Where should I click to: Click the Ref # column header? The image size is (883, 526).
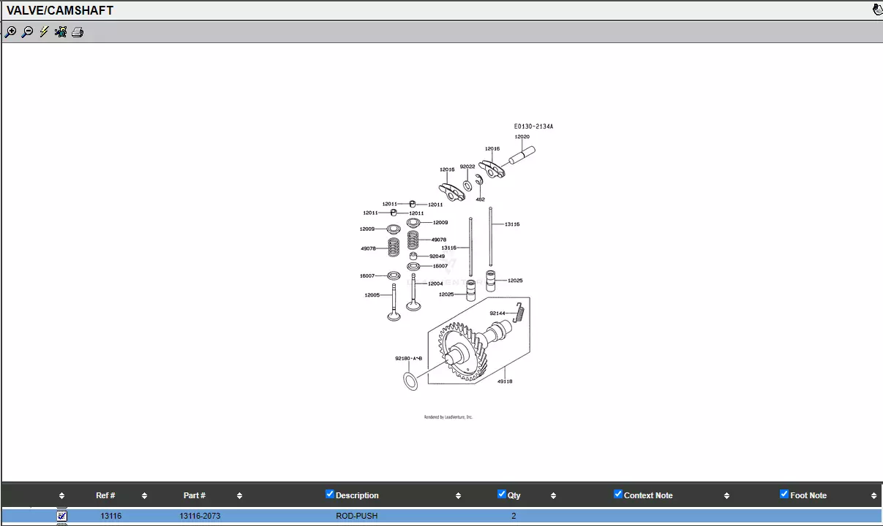105,495
